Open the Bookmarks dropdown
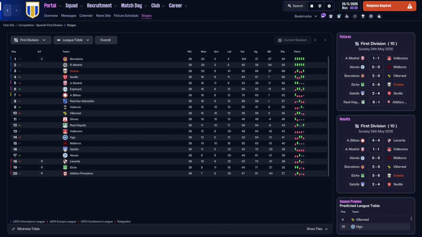The height and width of the screenshot is (237, 422). (x=306, y=16)
